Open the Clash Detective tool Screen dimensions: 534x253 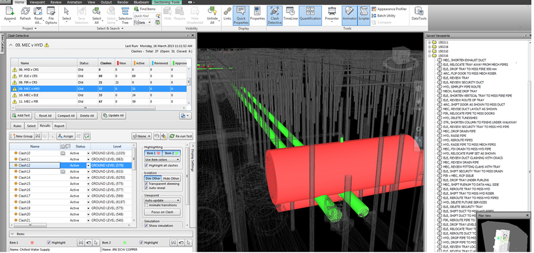274,13
